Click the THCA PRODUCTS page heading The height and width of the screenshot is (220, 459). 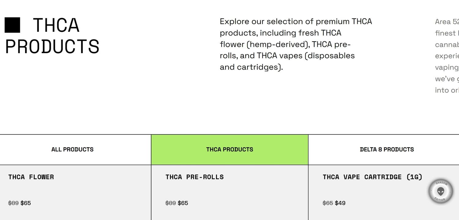pyautogui.click(x=52, y=36)
